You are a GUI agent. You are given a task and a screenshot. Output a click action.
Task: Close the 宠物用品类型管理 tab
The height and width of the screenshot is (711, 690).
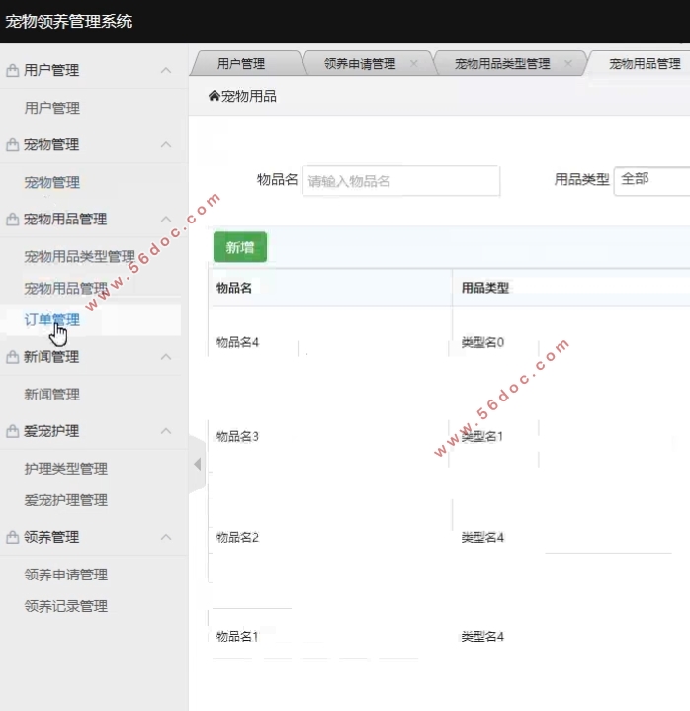(x=568, y=64)
